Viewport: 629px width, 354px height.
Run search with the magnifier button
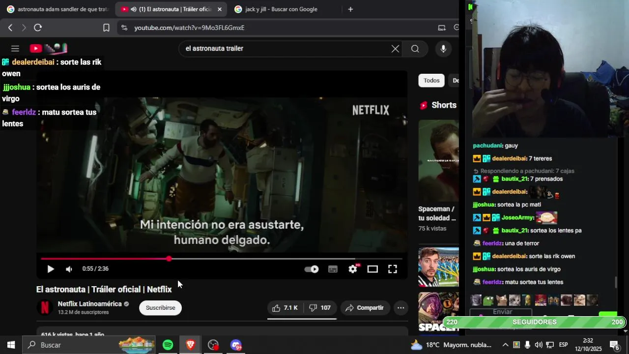coord(415,48)
